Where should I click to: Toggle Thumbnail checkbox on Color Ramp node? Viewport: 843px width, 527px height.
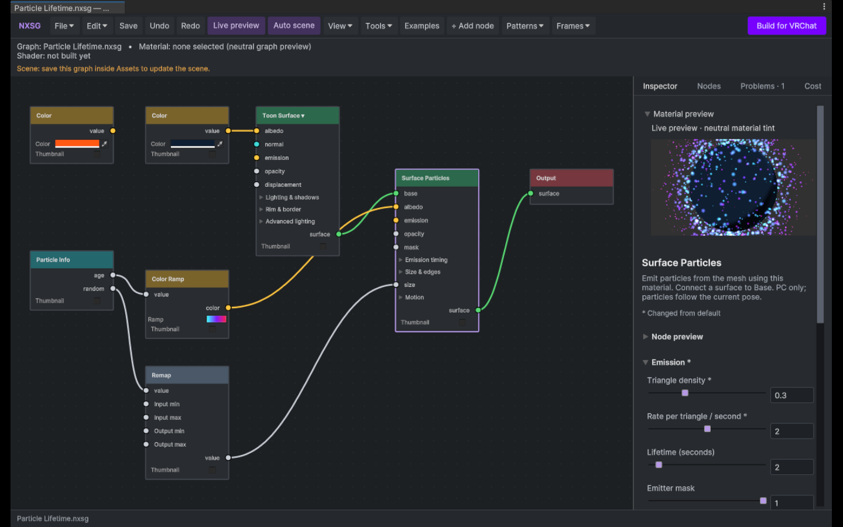coord(213,330)
